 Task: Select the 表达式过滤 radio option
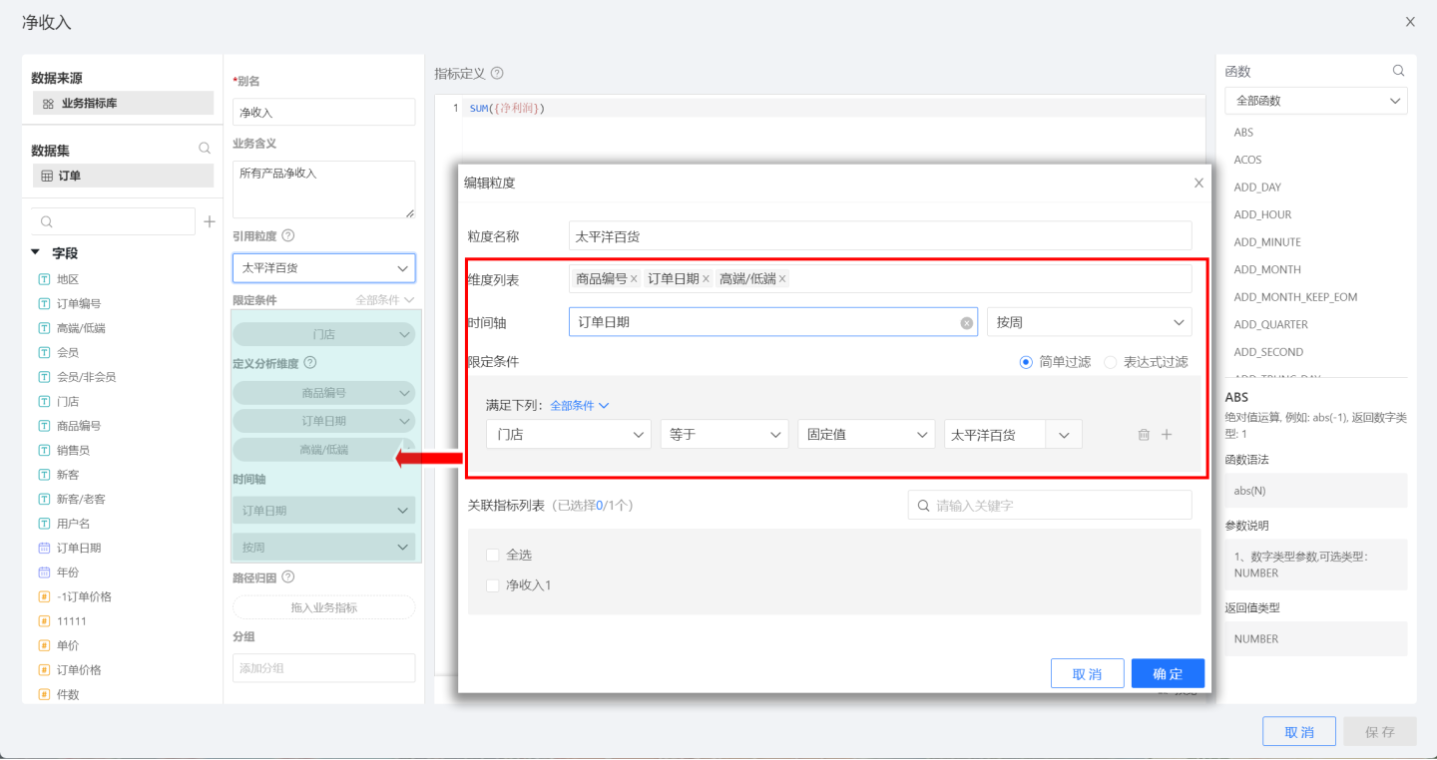tap(1110, 362)
